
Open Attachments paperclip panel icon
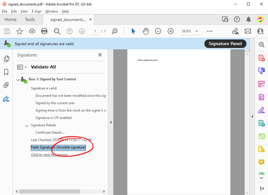pyautogui.click(x=6, y=85)
